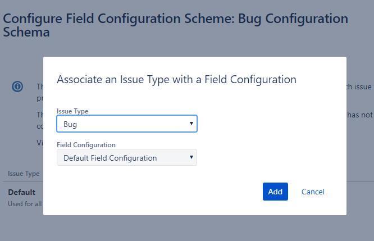Click the Add button
The height and width of the screenshot is (241, 374).
pyautogui.click(x=275, y=192)
